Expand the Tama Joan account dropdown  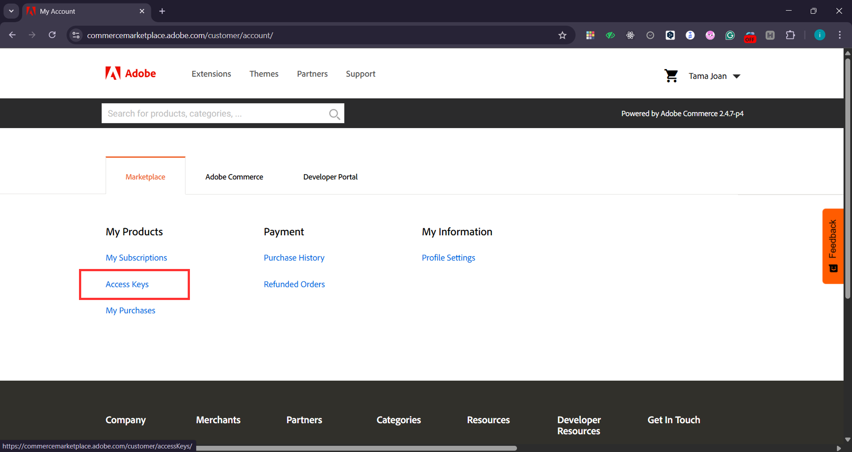[x=714, y=76]
